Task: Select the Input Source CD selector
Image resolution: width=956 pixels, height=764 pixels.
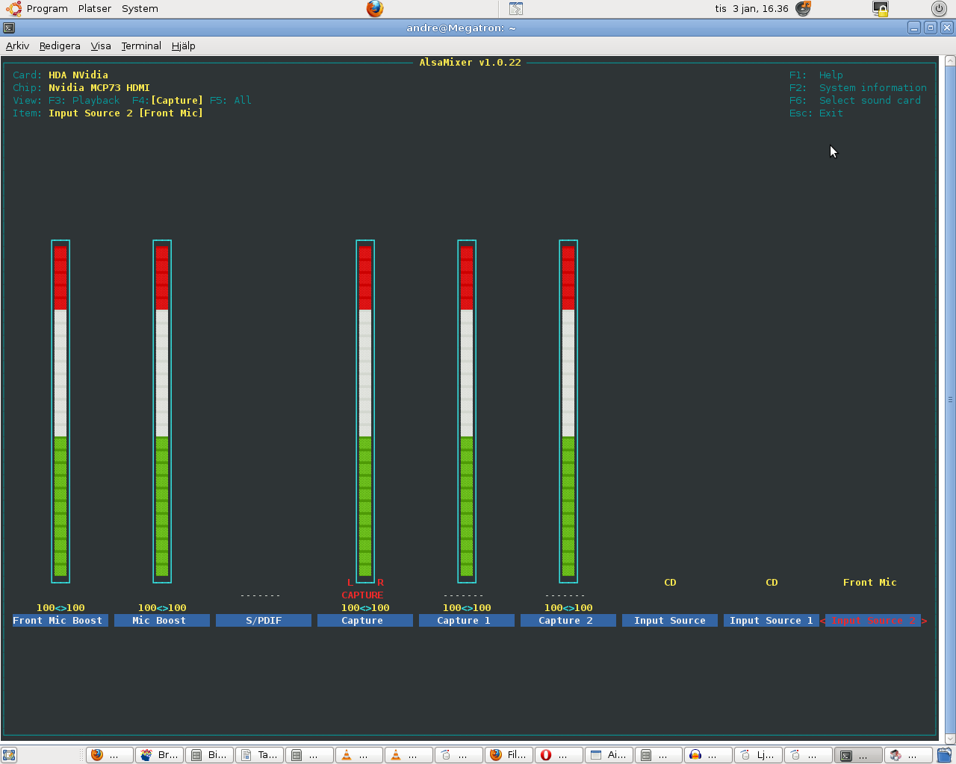Action: [x=670, y=620]
